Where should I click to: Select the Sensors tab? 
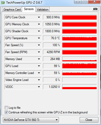[29, 9]
